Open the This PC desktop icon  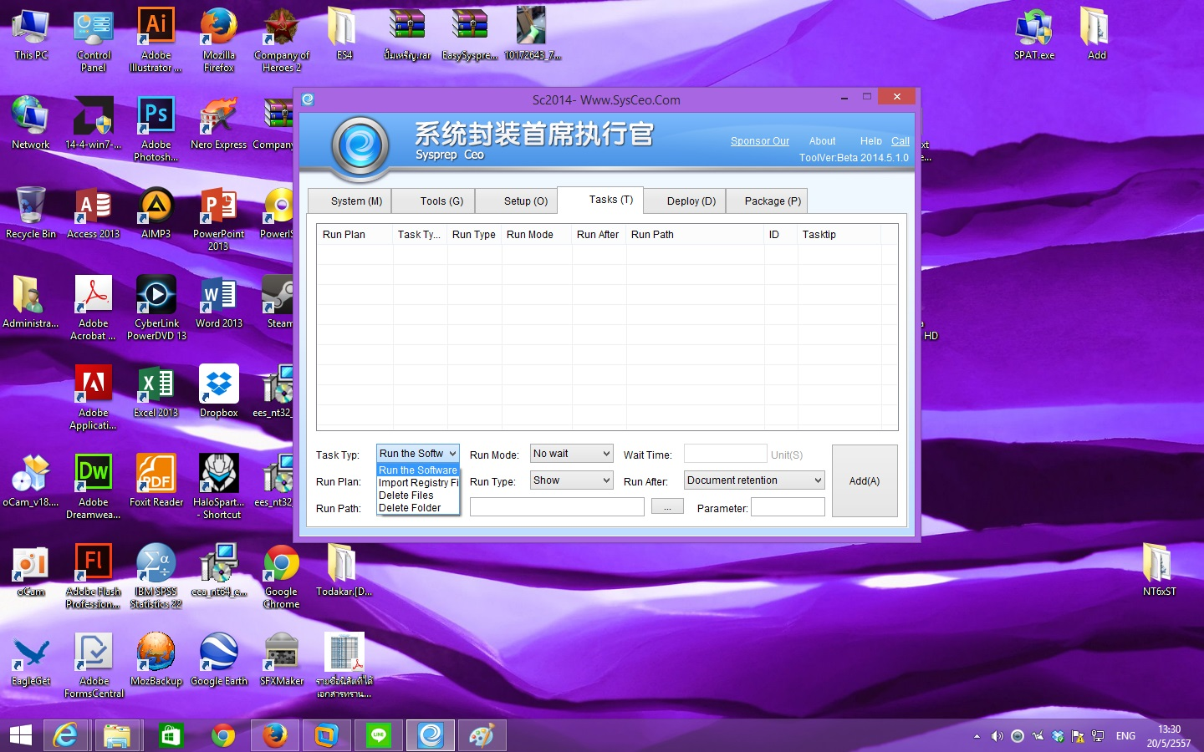point(31,35)
